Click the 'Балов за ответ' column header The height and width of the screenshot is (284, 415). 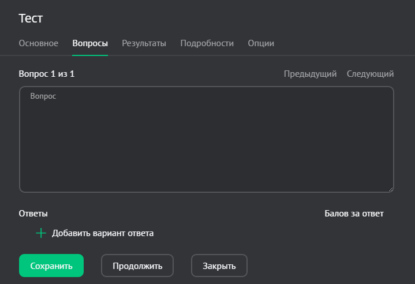coord(354,214)
